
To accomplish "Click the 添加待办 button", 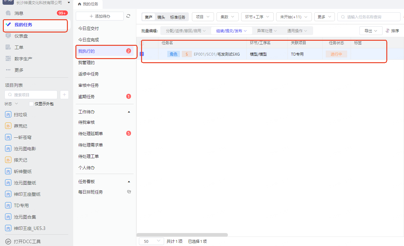I will point(100,16).
